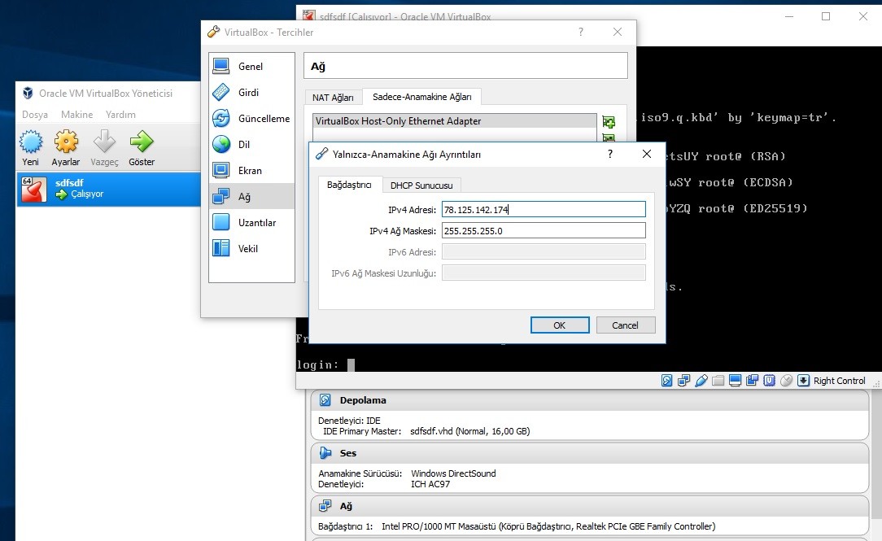Switch to NAT Ağları tab
The image size is (882, 541).
333,98
